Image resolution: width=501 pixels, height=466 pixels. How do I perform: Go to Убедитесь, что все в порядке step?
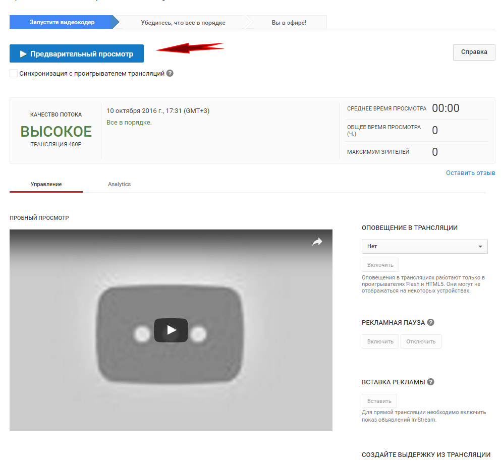tap(183, 23)
